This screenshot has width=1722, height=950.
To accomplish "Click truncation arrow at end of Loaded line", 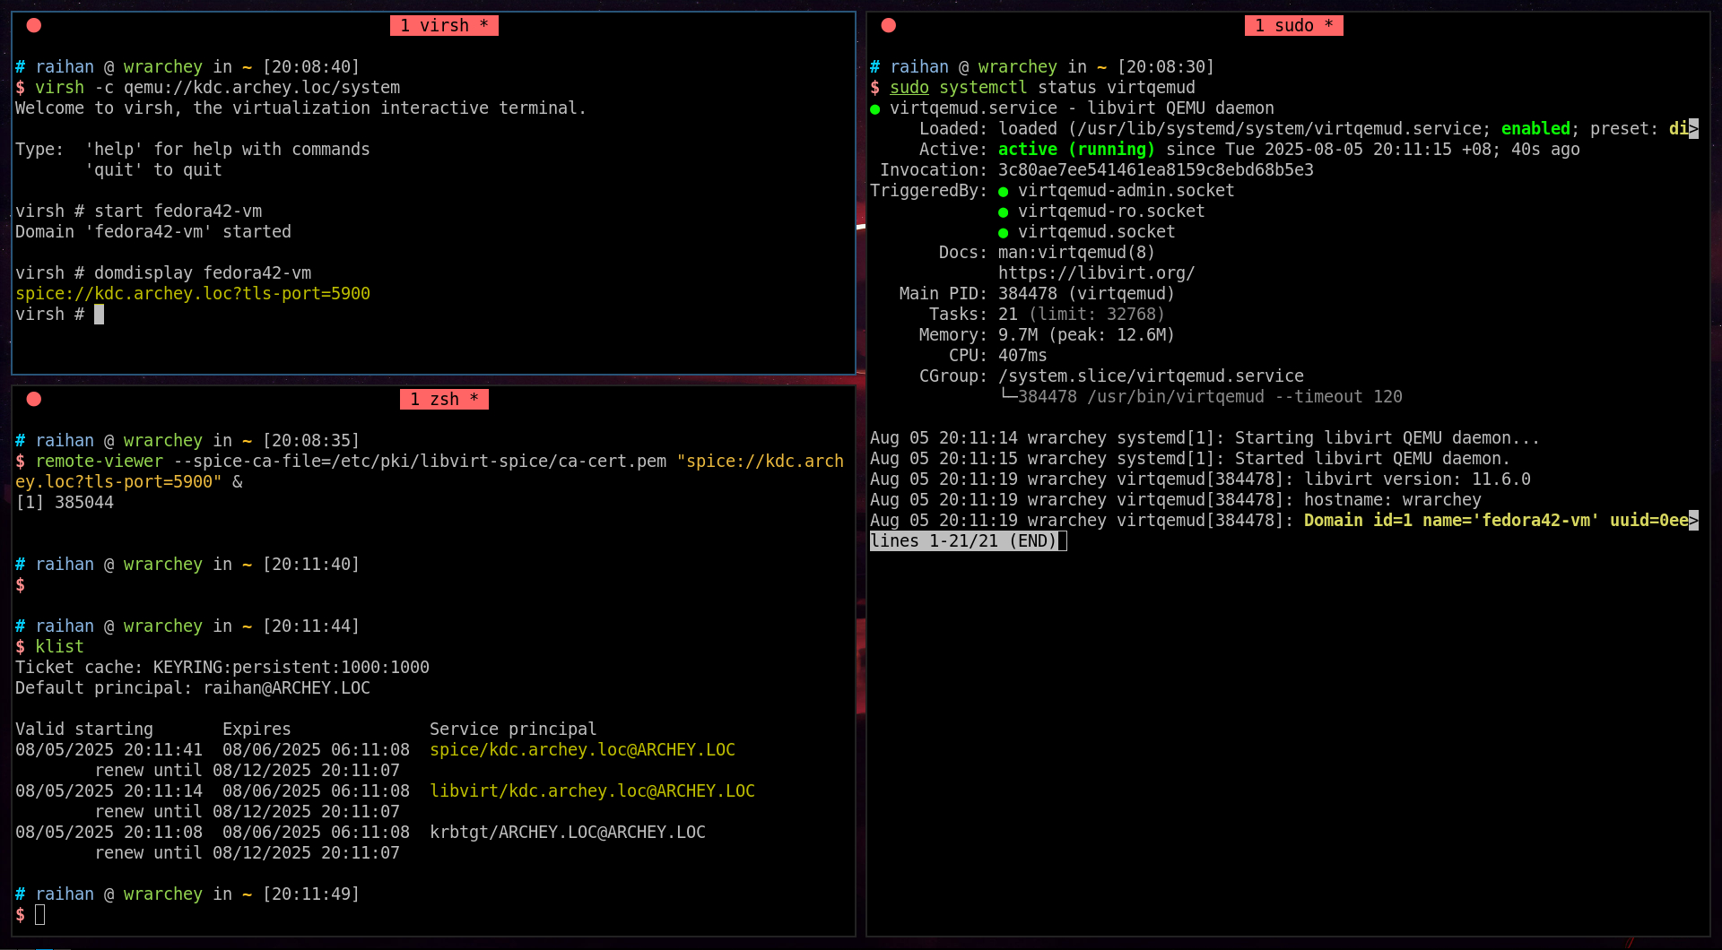I will [x=1693, y=129].
